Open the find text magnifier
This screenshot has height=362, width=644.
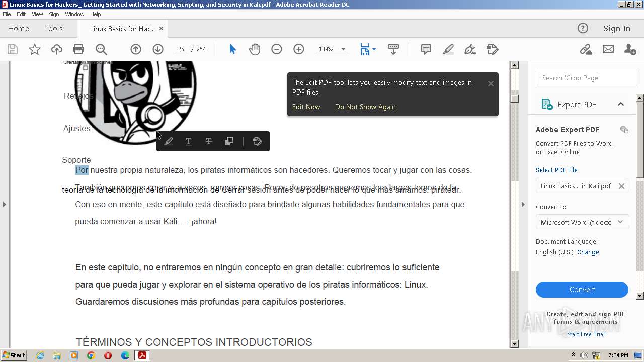coord(101,49)
